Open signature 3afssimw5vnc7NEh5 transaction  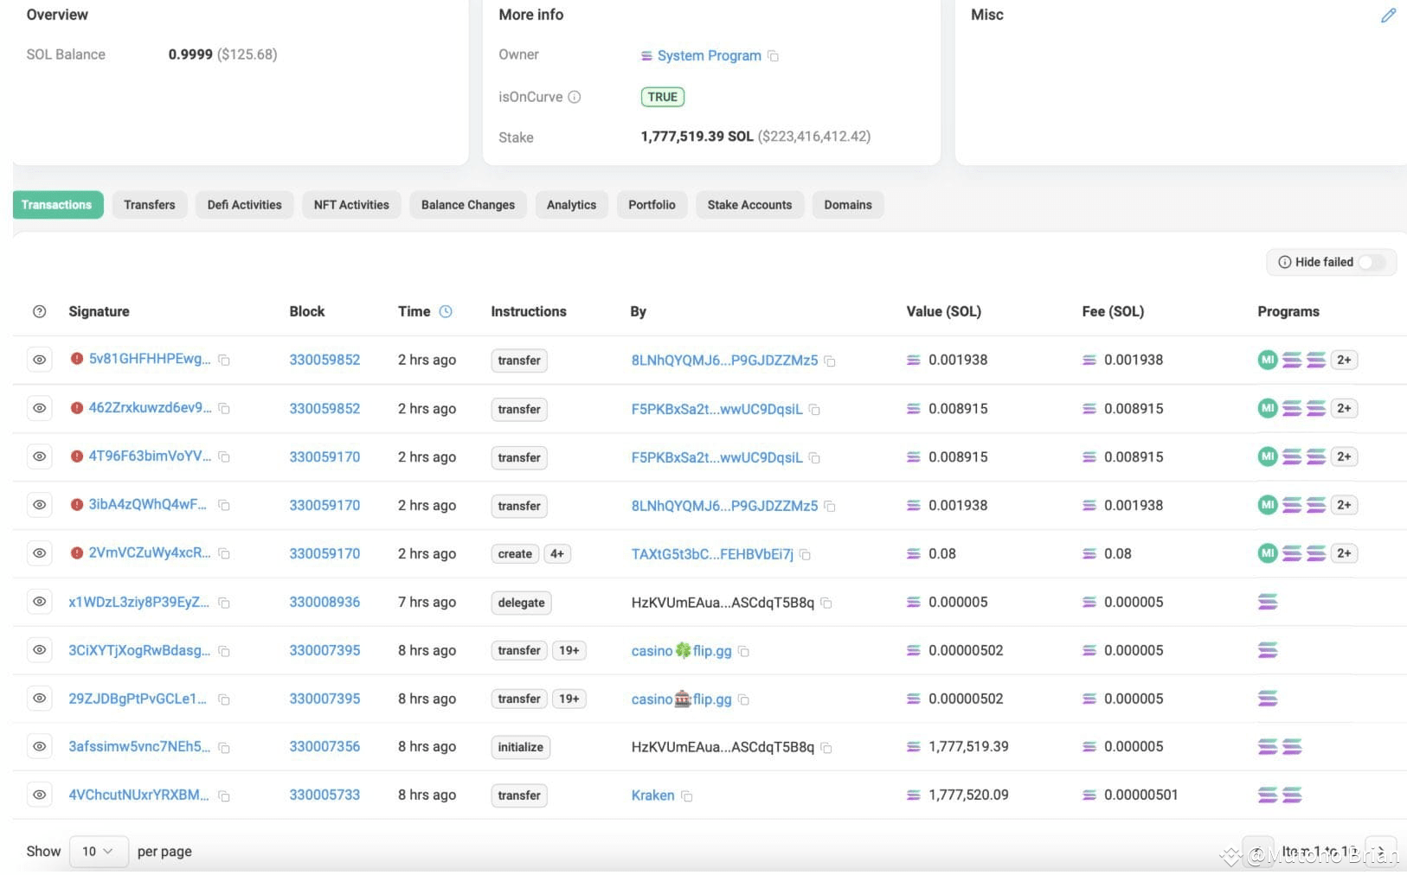pos(139,746)
